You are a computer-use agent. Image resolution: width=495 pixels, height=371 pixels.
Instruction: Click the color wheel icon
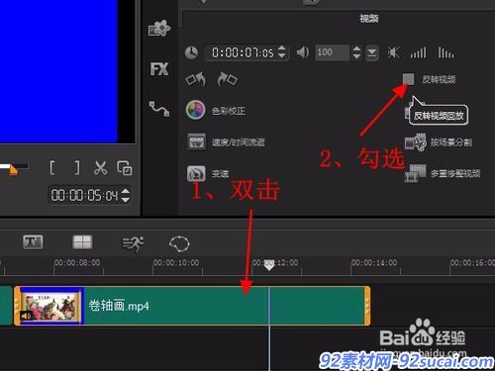point(196,110)
